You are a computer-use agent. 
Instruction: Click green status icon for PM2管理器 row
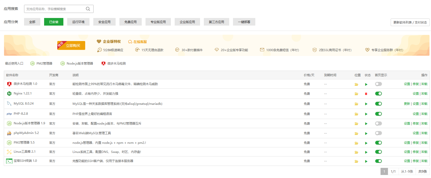coord(366,143)
